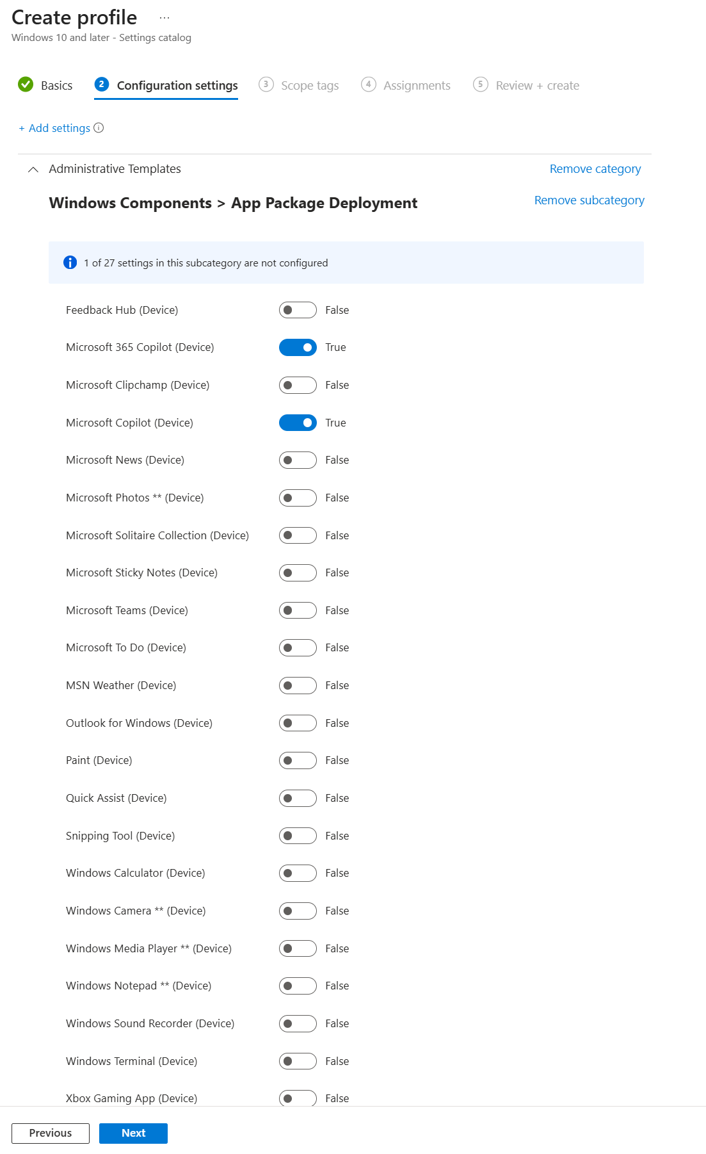
Task: Click the step 5 circle icon
Action: (x=480, y=85)
